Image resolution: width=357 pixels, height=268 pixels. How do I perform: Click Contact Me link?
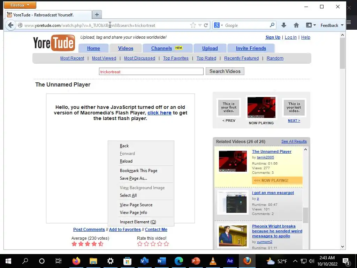click(x=156, y=230)
